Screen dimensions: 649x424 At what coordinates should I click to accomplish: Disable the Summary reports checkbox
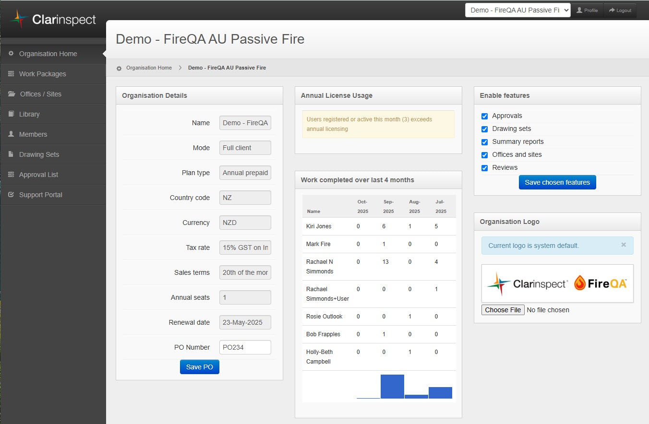484,142
